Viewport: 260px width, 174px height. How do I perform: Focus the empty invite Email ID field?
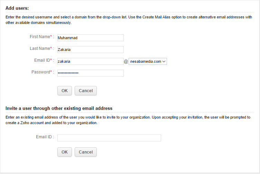pos(109,138)
